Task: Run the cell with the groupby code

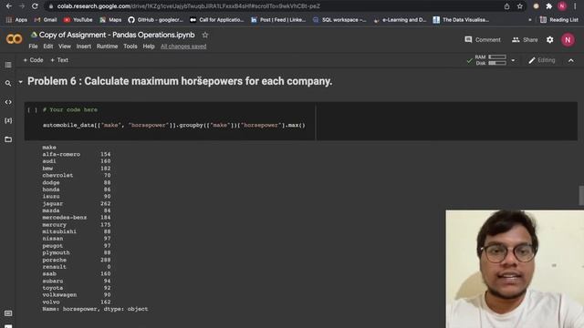Action: [33, 110]
